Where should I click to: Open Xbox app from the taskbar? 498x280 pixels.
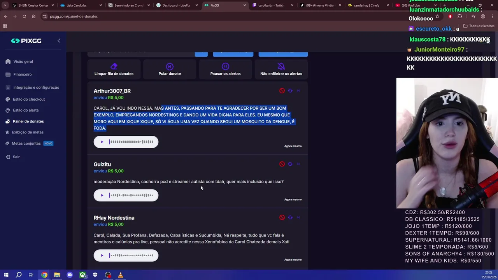point(82,275)
